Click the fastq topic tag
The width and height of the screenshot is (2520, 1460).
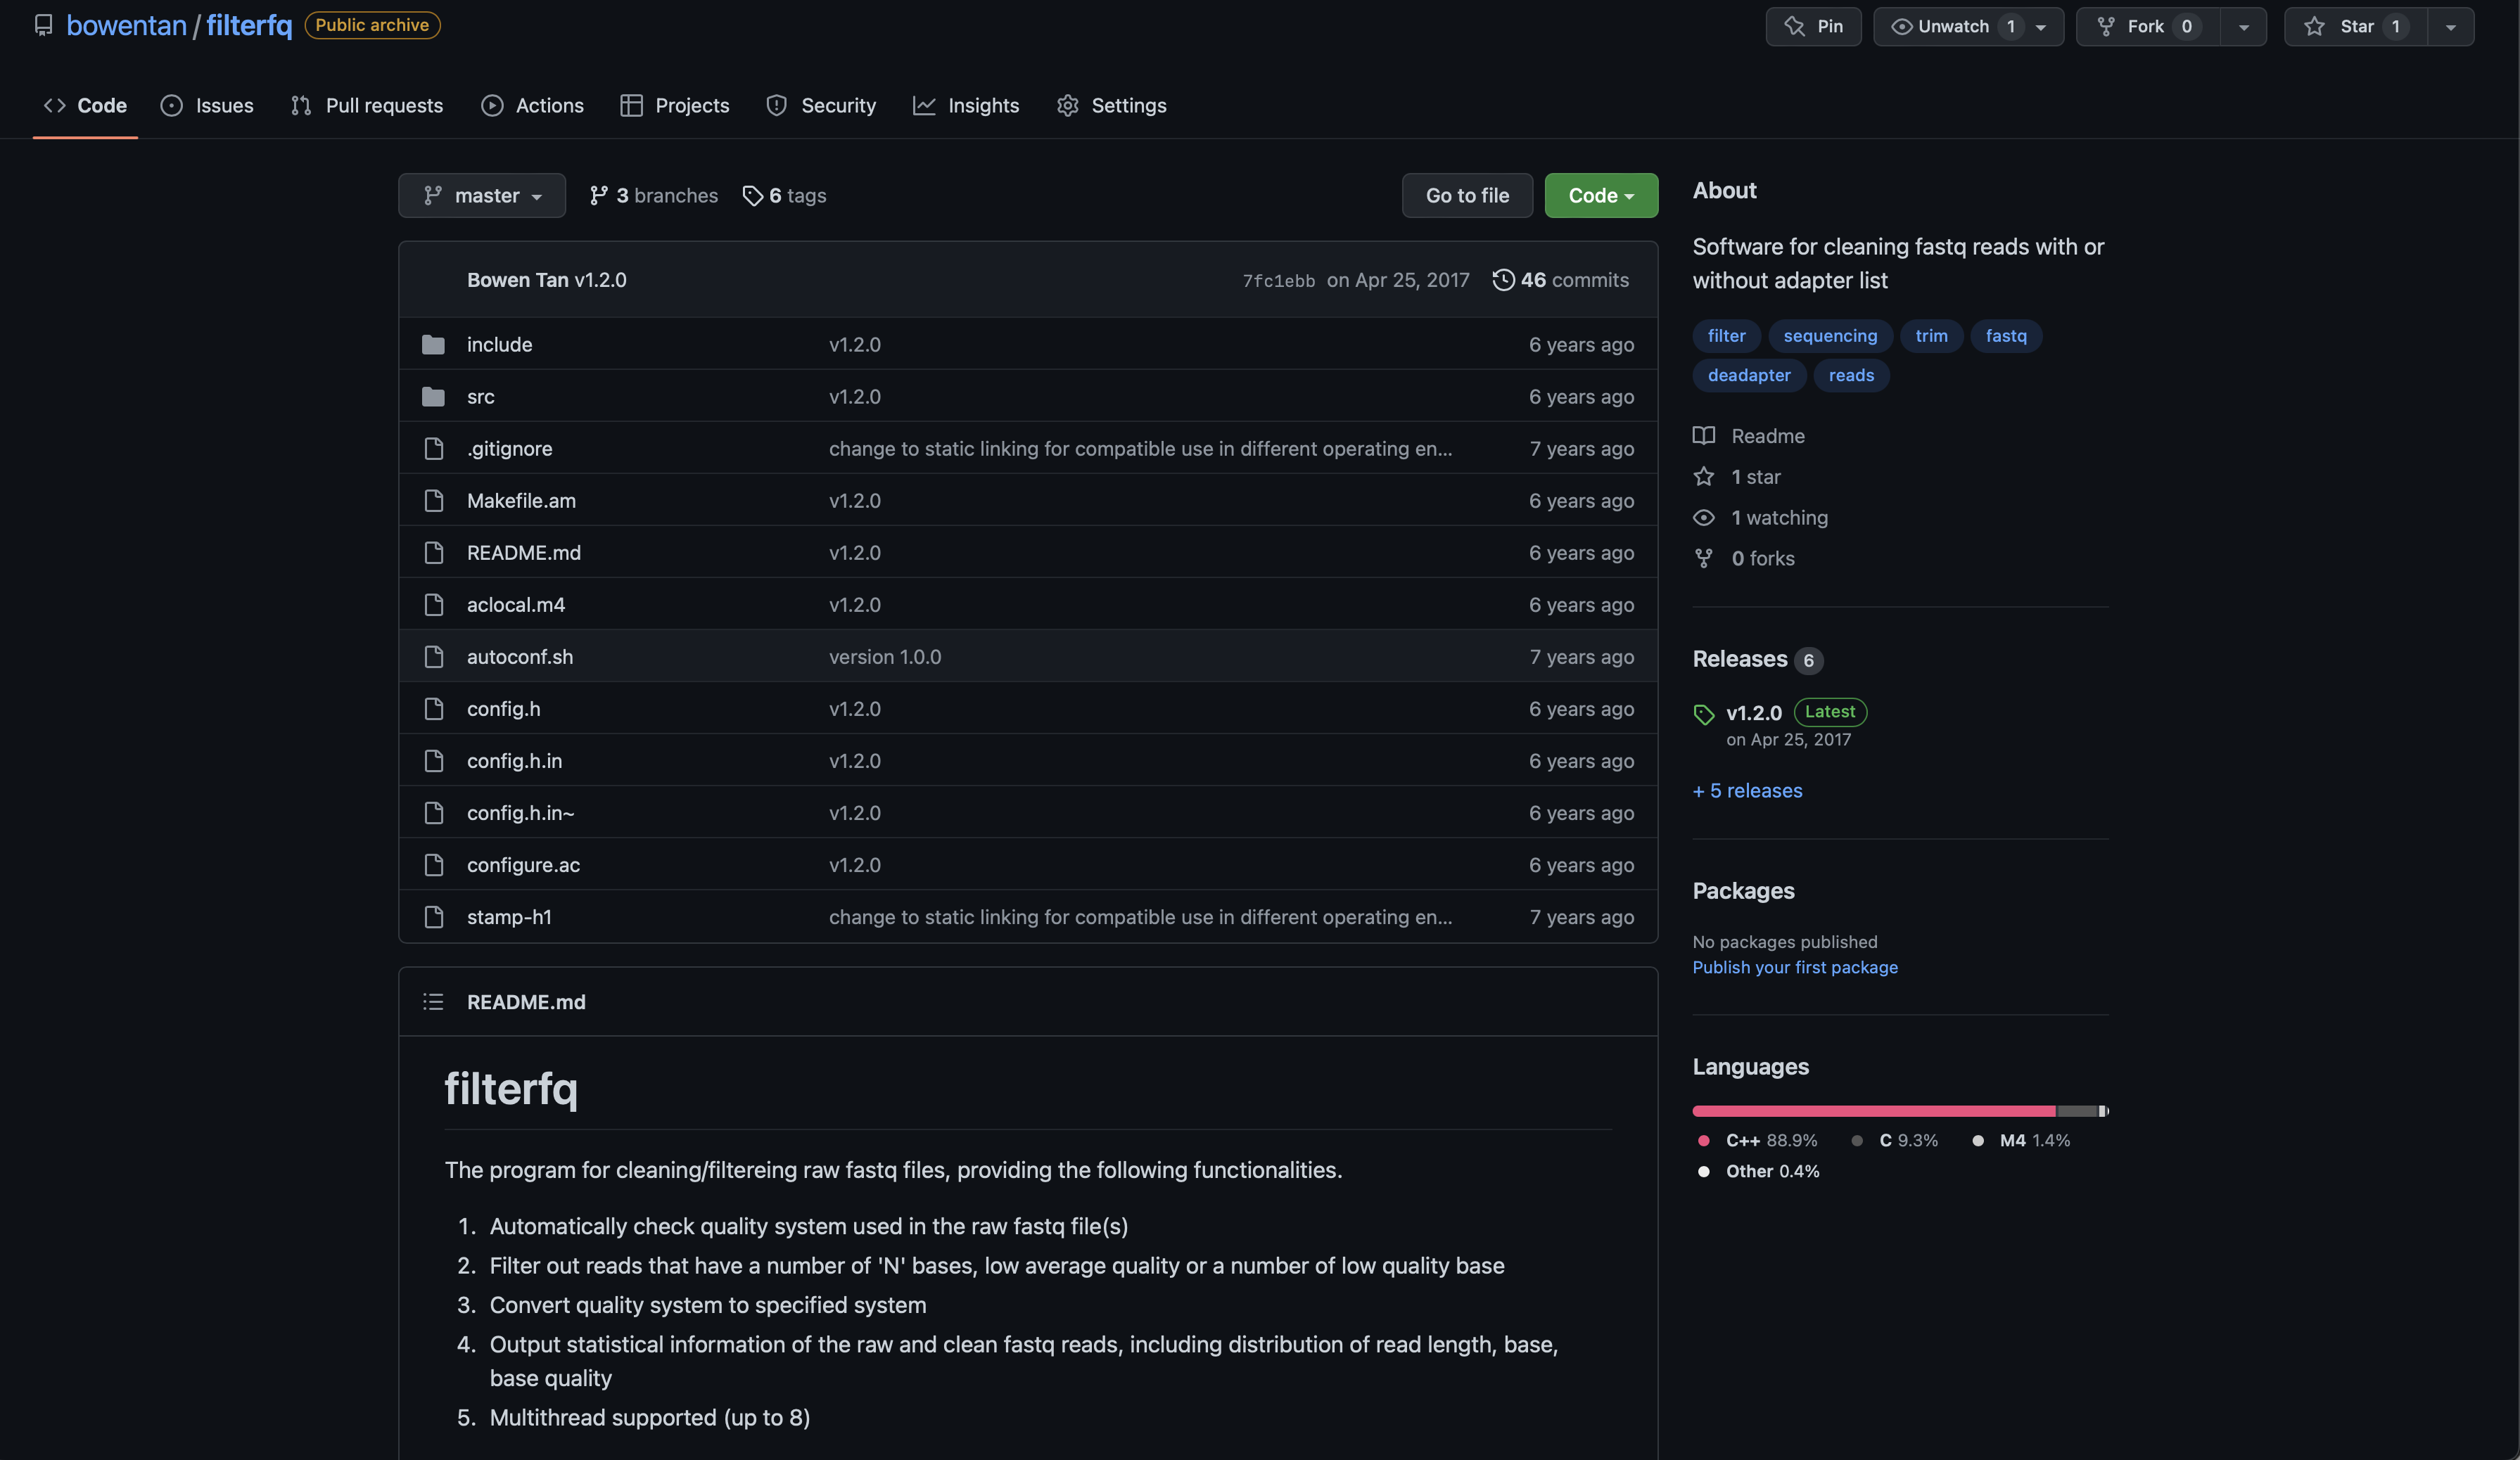2006,335
